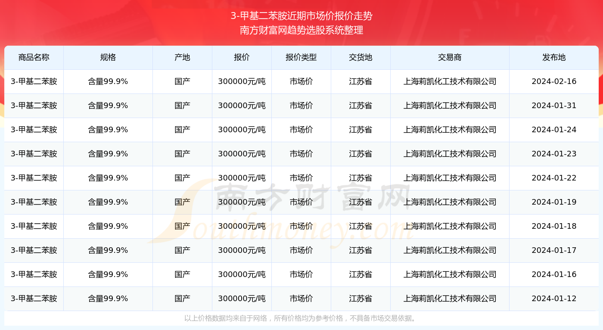Click 含量99.9% in the 2024-01-19 row
The height and width of the screenshot is (330, 603).
tap(108, 202)
